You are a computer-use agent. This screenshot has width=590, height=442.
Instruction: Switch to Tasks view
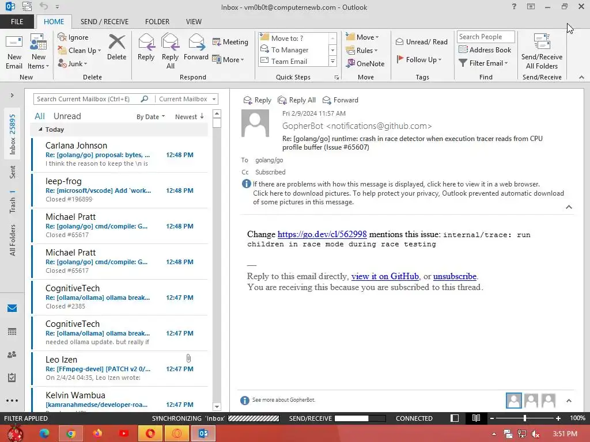click(12, 378)
